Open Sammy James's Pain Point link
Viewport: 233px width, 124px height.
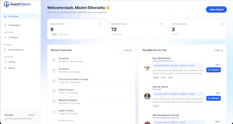[157, 89]
